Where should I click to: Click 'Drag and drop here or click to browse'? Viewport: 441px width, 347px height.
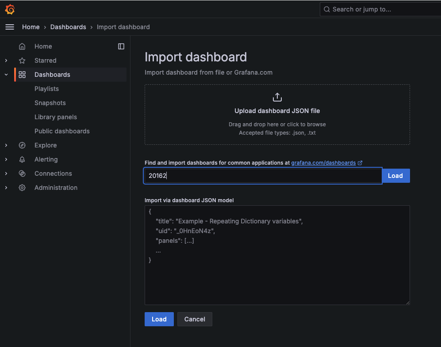pos(277,124)
